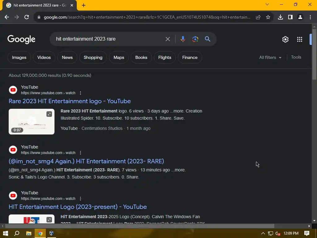Screen dimensions: 317x238
Task: Click the browser forward arrow
Action: pyautogui.click(x=17, y=17)
